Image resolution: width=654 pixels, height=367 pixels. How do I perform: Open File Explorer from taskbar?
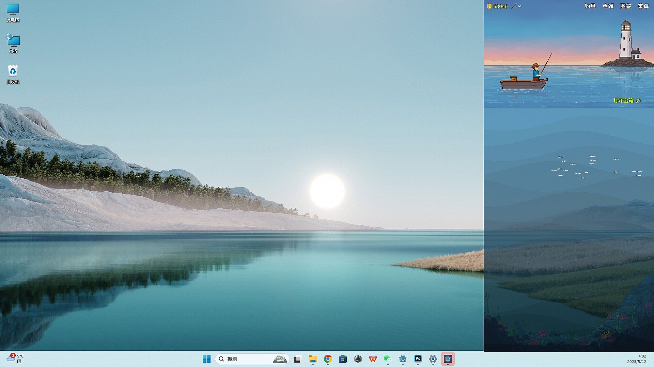click(313, 359)
